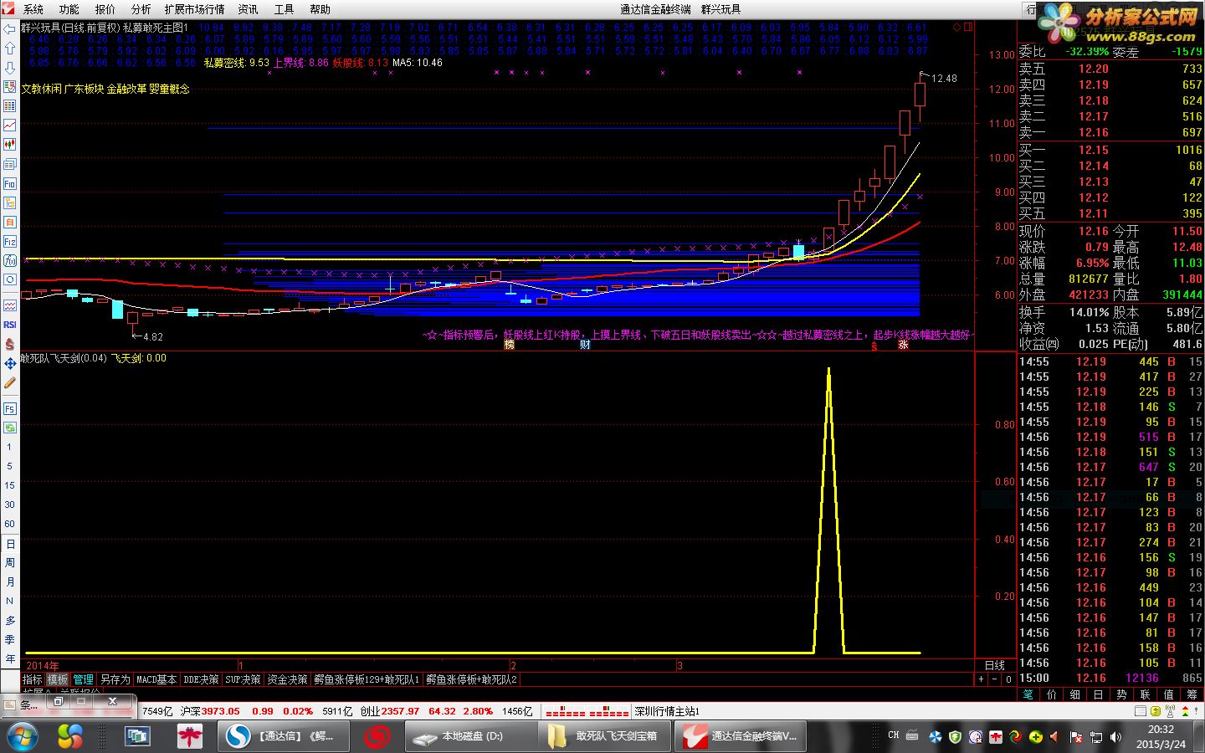
Task: Open the 分析 menu
Action: point(141,9)
